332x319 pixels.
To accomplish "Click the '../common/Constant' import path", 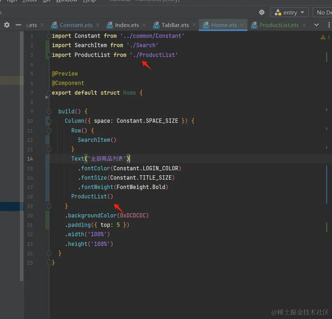I will click(152, 36).
